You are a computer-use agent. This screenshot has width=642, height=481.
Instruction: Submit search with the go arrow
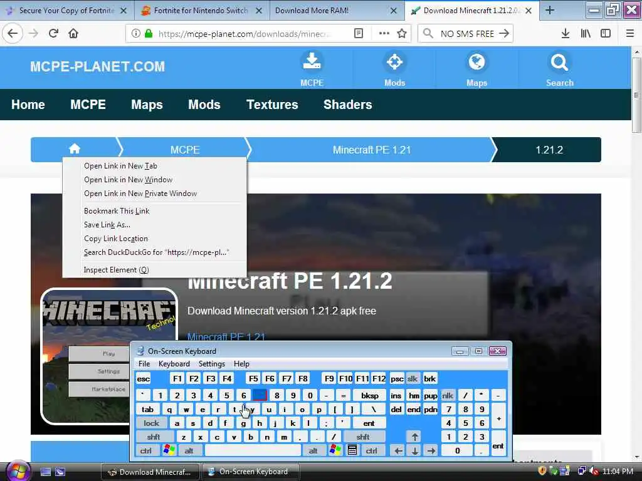coord(504,34)
